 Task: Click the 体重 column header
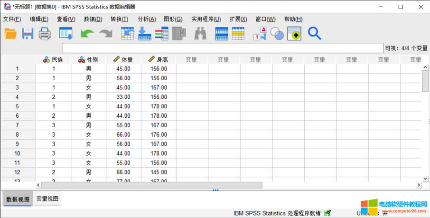tap(123, 60)
